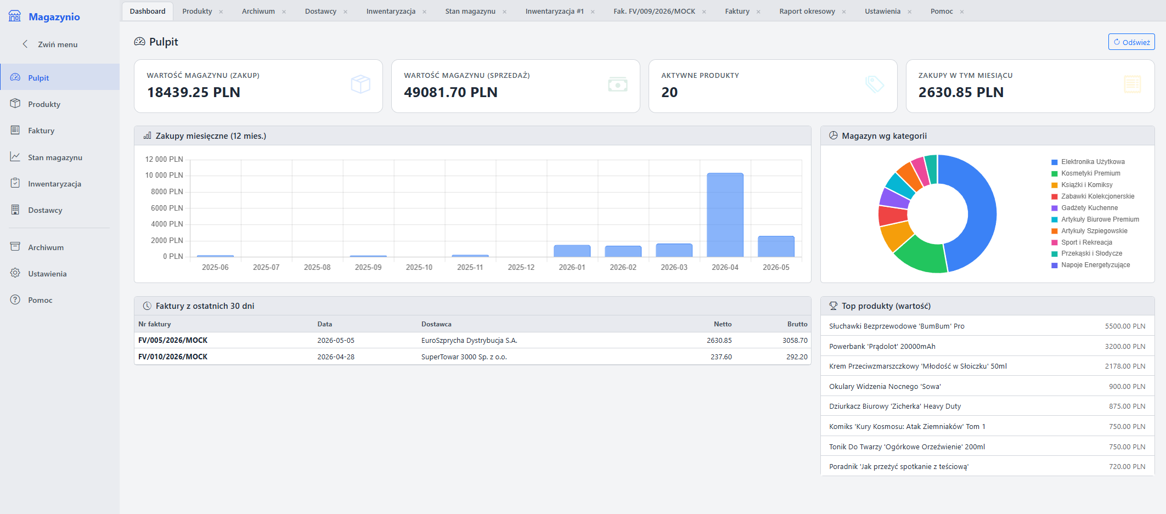Image resolution: width=1166 pixels, height=514 pixels.
Task: Close the Produkty tab
Action: [221, 12]
